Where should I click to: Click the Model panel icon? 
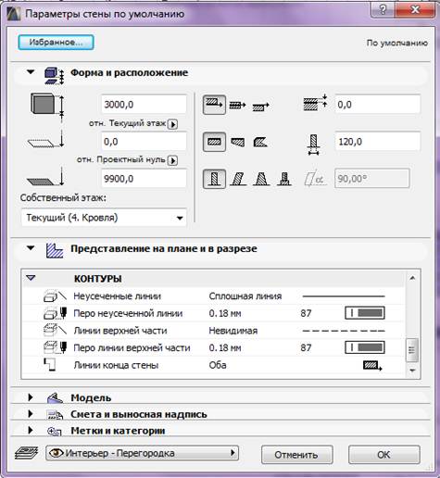[55, 397]
